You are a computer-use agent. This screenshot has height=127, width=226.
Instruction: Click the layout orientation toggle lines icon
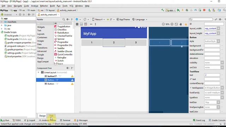pos(77,24)
